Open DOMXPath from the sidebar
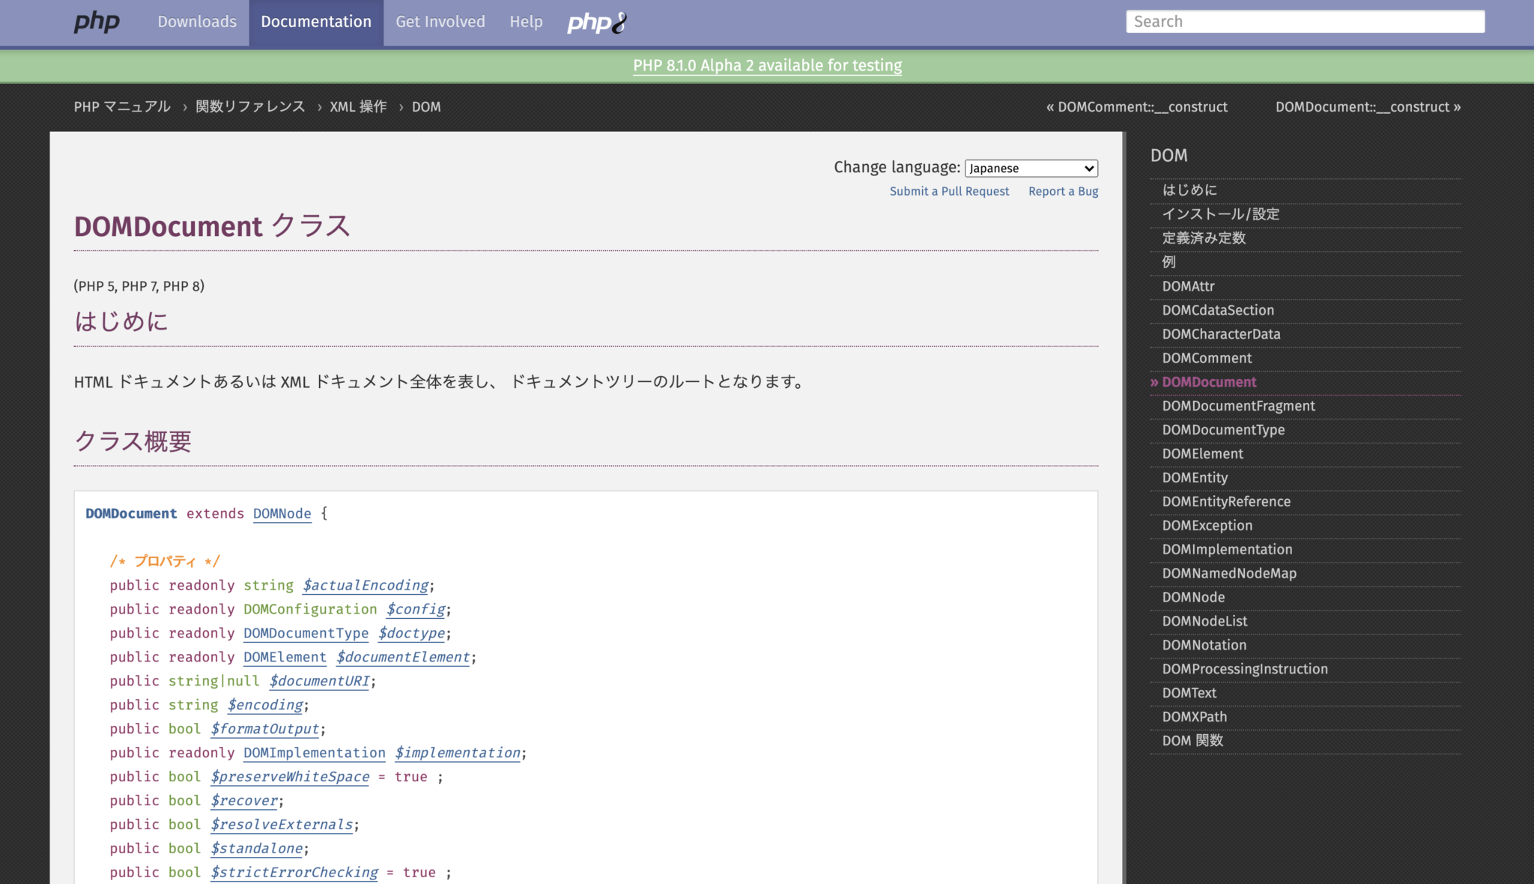Viewport: 1534px width, 884px height. (1194, 717)
